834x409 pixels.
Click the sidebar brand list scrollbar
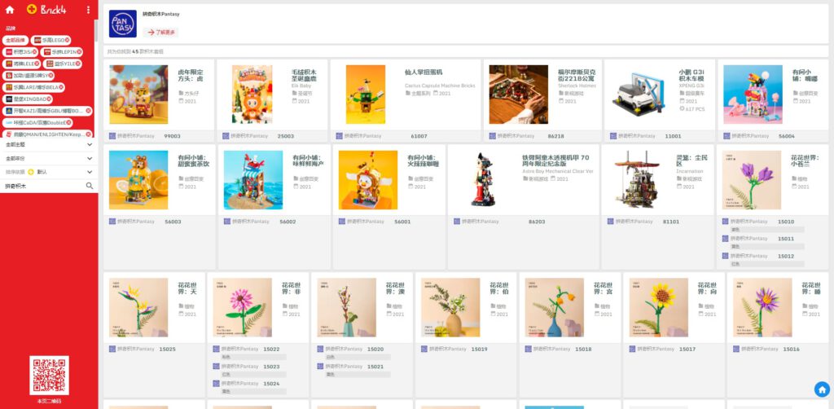click(x=96, y=31)
